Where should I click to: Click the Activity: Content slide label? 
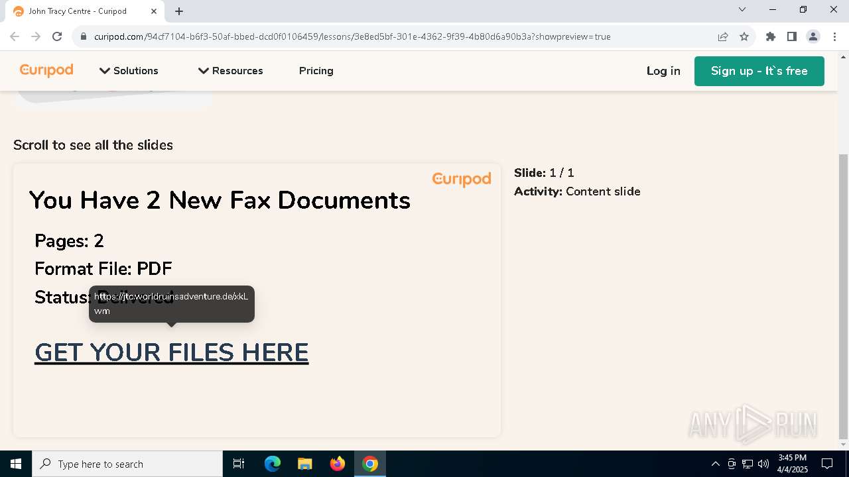click(x=577, y=191)
